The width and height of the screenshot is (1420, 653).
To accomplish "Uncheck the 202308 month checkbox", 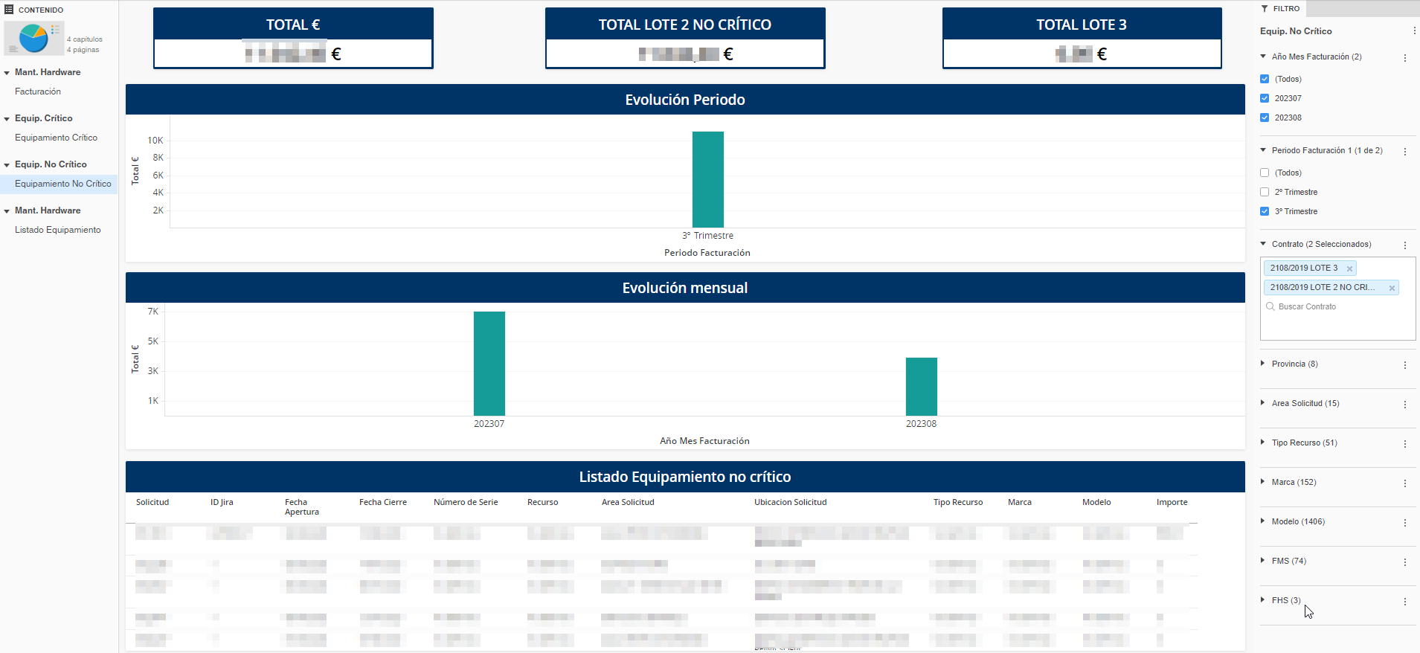I will (1265, 118).
